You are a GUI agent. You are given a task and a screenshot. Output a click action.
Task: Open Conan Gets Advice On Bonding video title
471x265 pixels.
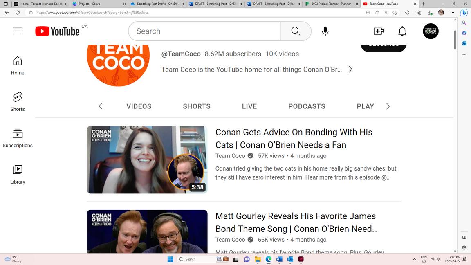(294, 139)
